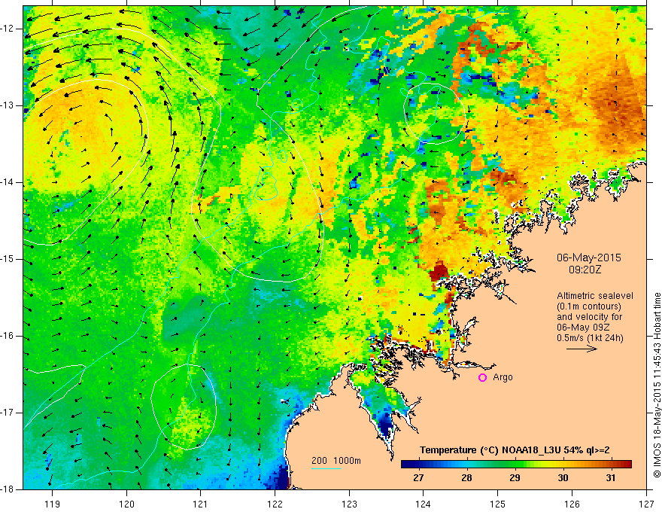Click latitude label -18 on left axis

click(8, 489)
